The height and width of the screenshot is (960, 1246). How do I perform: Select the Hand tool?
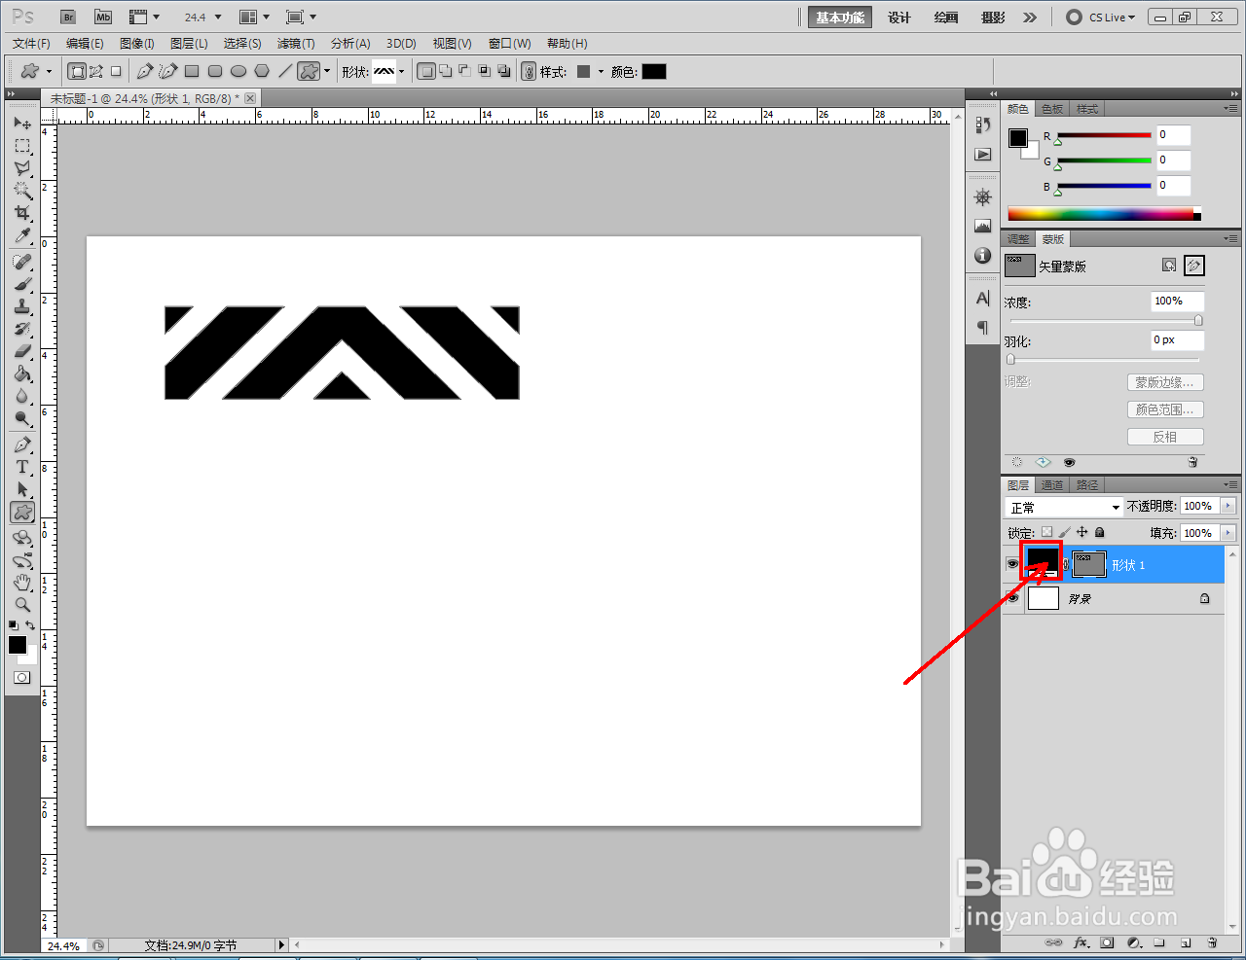(x=22, y=584)
